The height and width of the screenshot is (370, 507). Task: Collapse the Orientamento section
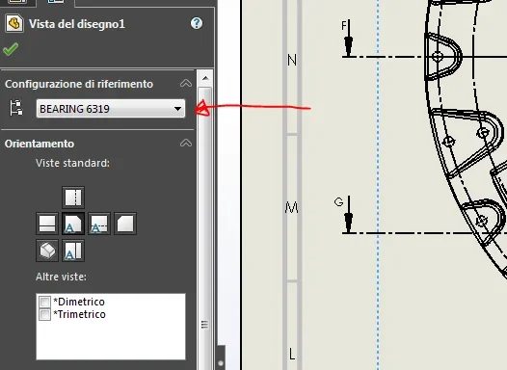[186, 143]
